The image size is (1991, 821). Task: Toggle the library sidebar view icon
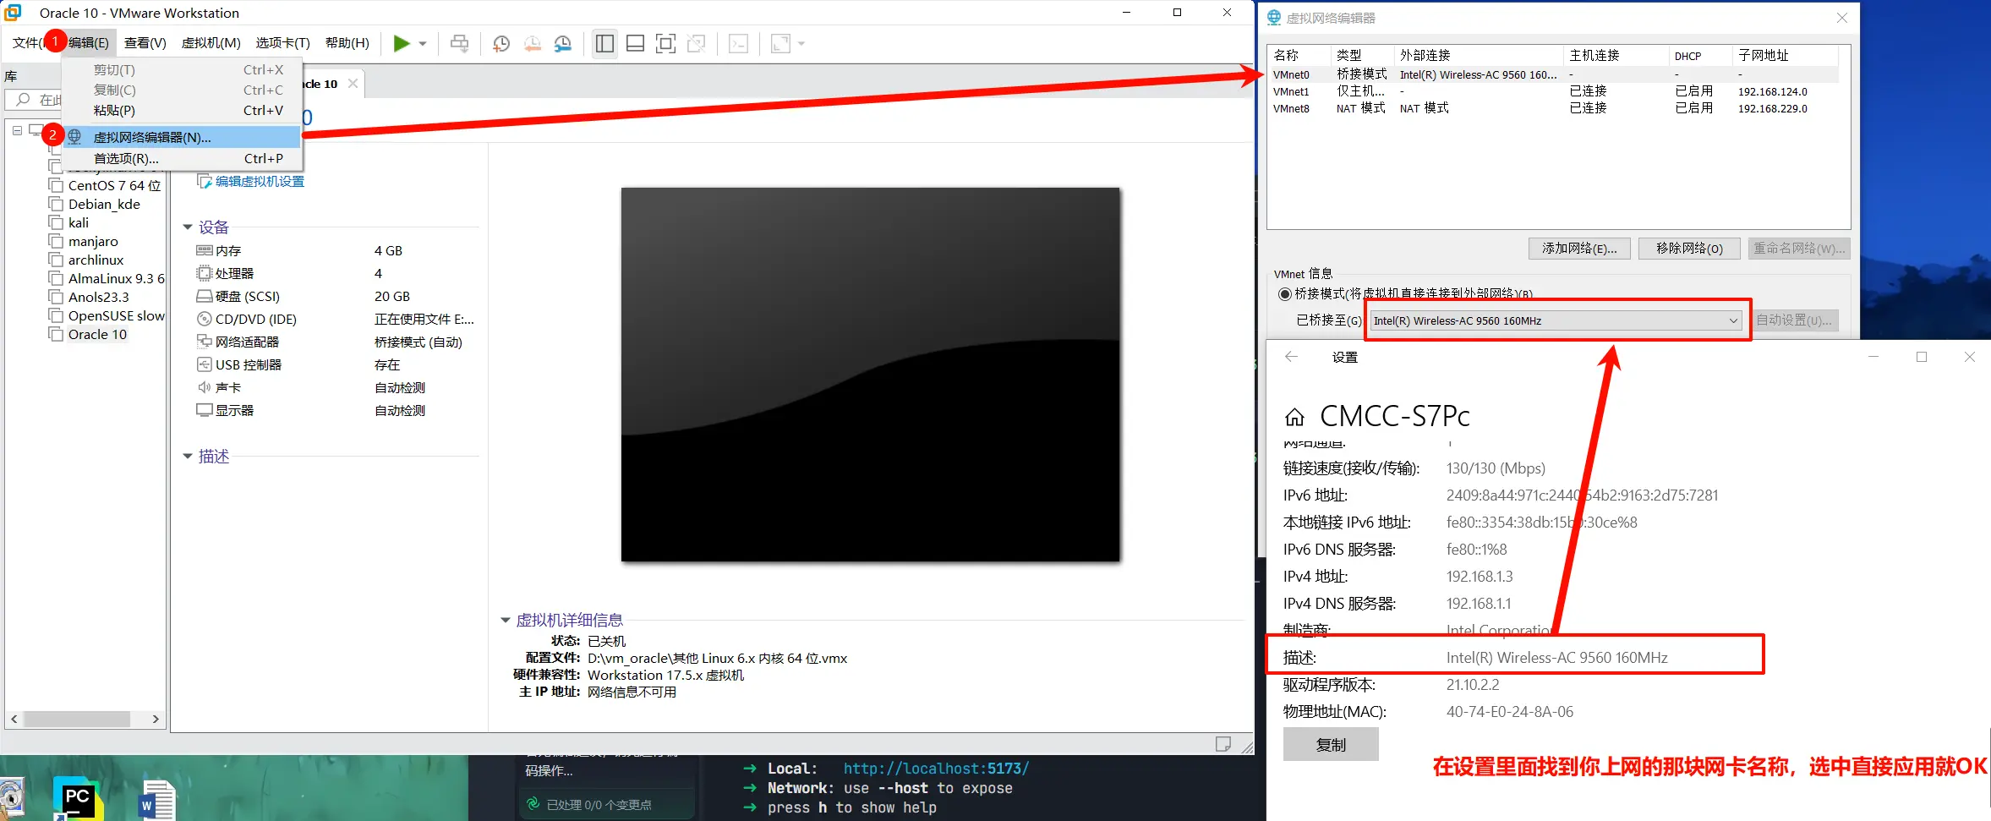(x=604, y=43)
